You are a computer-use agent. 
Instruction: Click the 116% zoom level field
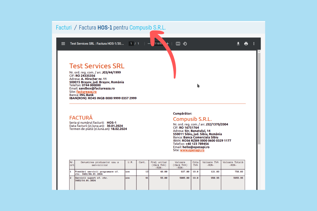pos(158,44)
